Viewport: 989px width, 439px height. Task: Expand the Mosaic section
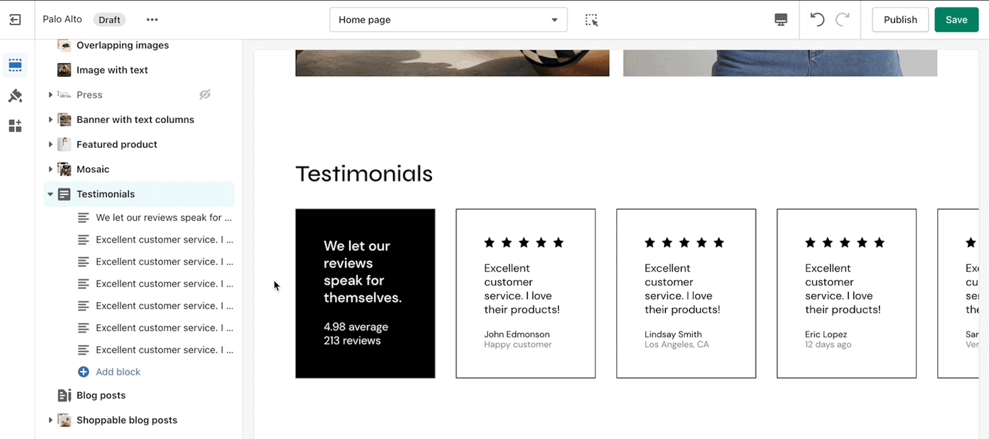tap(50, 169)
